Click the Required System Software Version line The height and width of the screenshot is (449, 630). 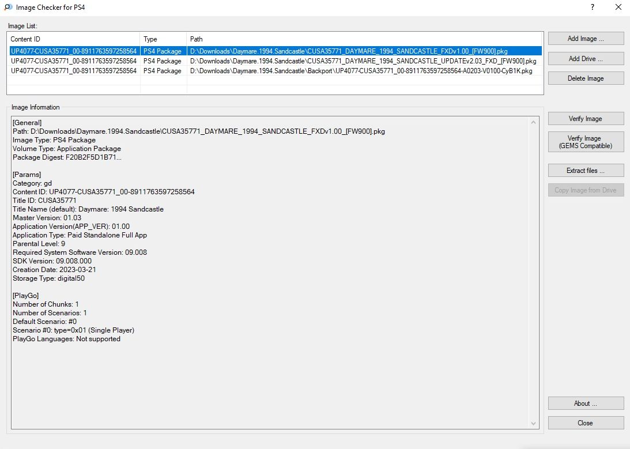pos(80,252)
